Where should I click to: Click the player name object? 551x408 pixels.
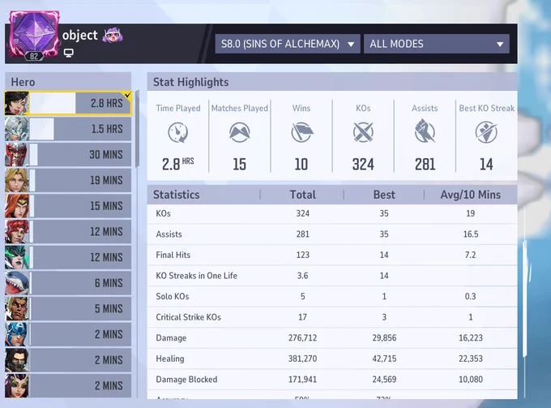(79, 36)
